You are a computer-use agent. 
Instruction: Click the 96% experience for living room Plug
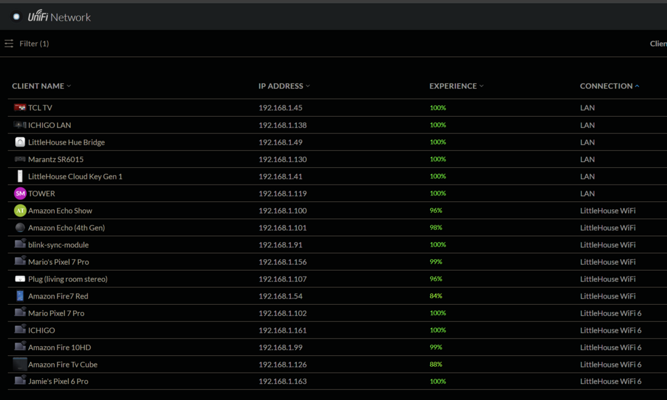tap(436, 279)
